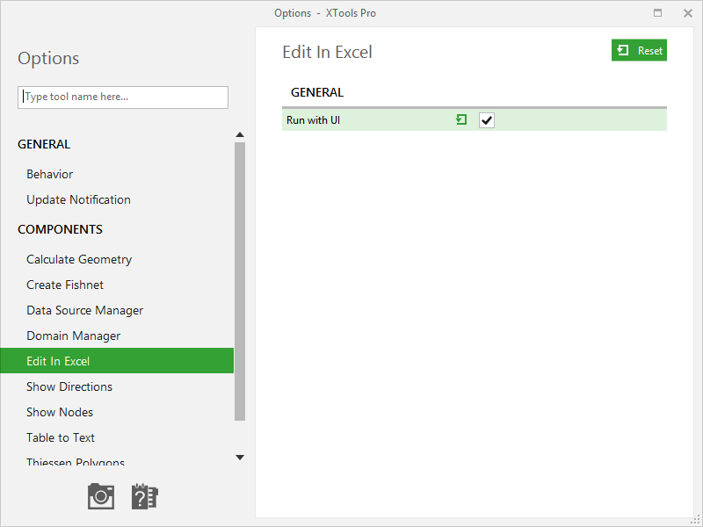Select Behavior in the options list
Viewport: 703px width, 527px height.
tap(50, 174)
